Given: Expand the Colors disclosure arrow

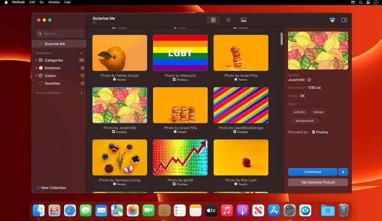Looking at the screenshot, I should click(36, 76).
